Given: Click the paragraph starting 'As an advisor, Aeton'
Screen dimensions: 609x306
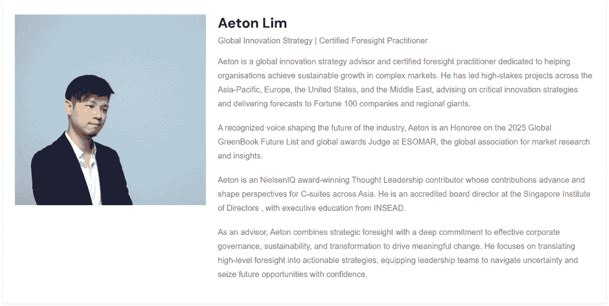Looking at the screenshot, I should [398, 253].
